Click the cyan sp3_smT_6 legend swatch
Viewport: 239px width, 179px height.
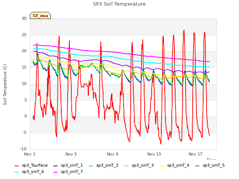(x=16, y=172)
